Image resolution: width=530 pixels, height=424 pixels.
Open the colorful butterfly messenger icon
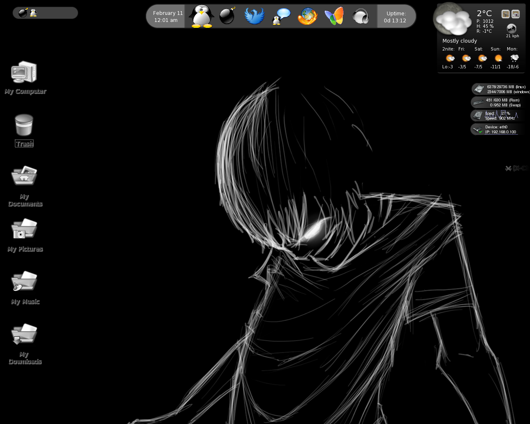click(334, 16)
